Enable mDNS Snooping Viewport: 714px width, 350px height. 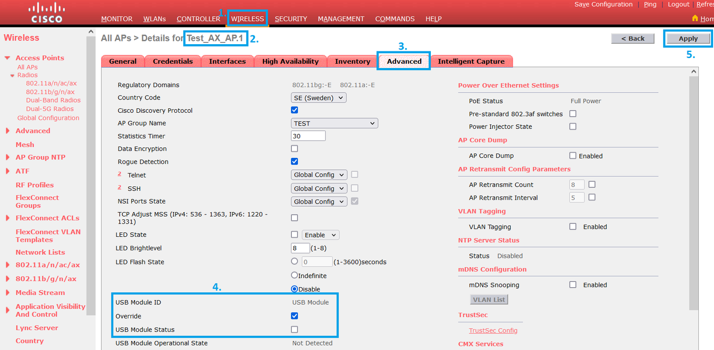573,284
